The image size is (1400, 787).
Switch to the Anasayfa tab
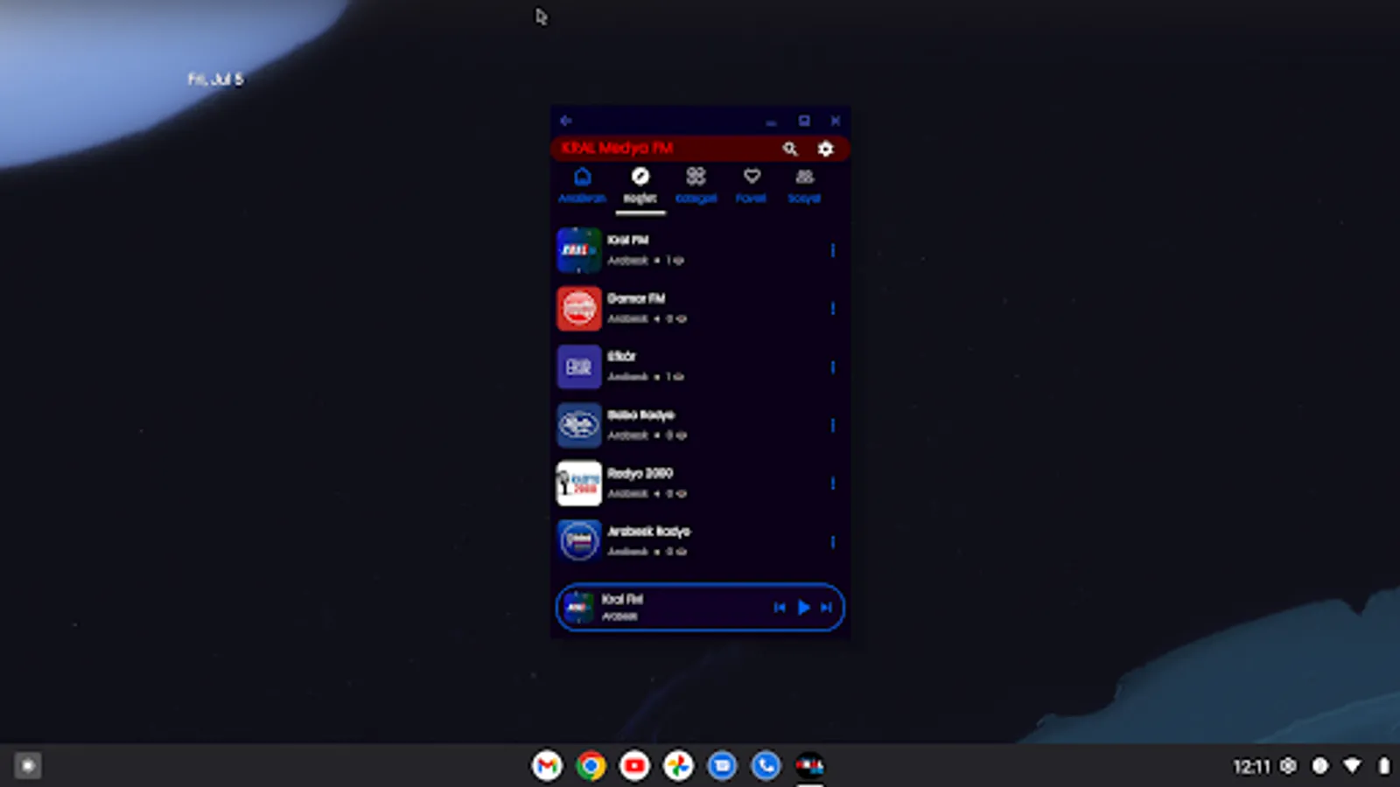click(583, 185)
